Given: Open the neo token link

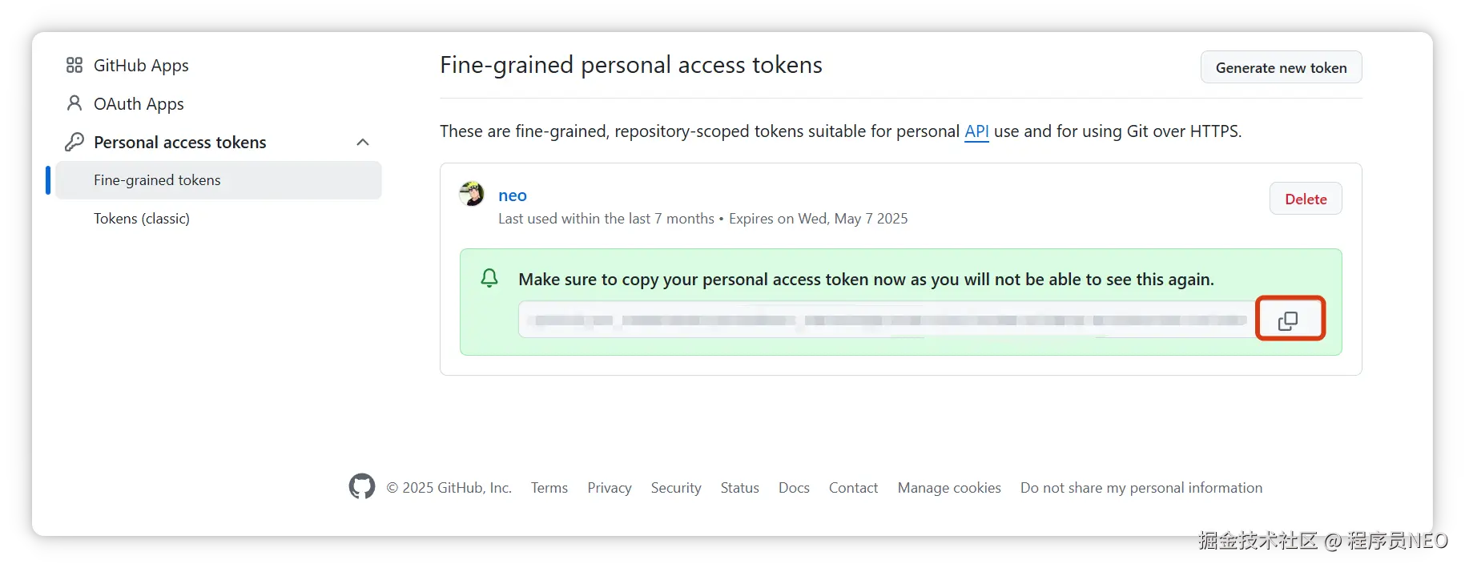Looking at the screenshot, I should (x=513, y=195).
